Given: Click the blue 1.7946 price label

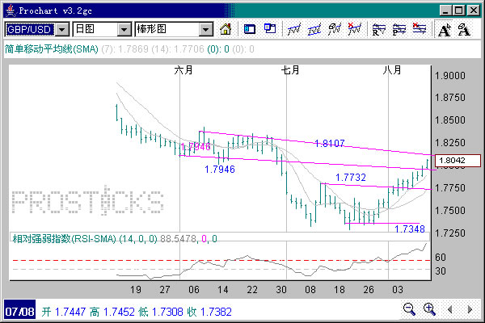Looking at the screenshot, I should [x=220, y=170].
